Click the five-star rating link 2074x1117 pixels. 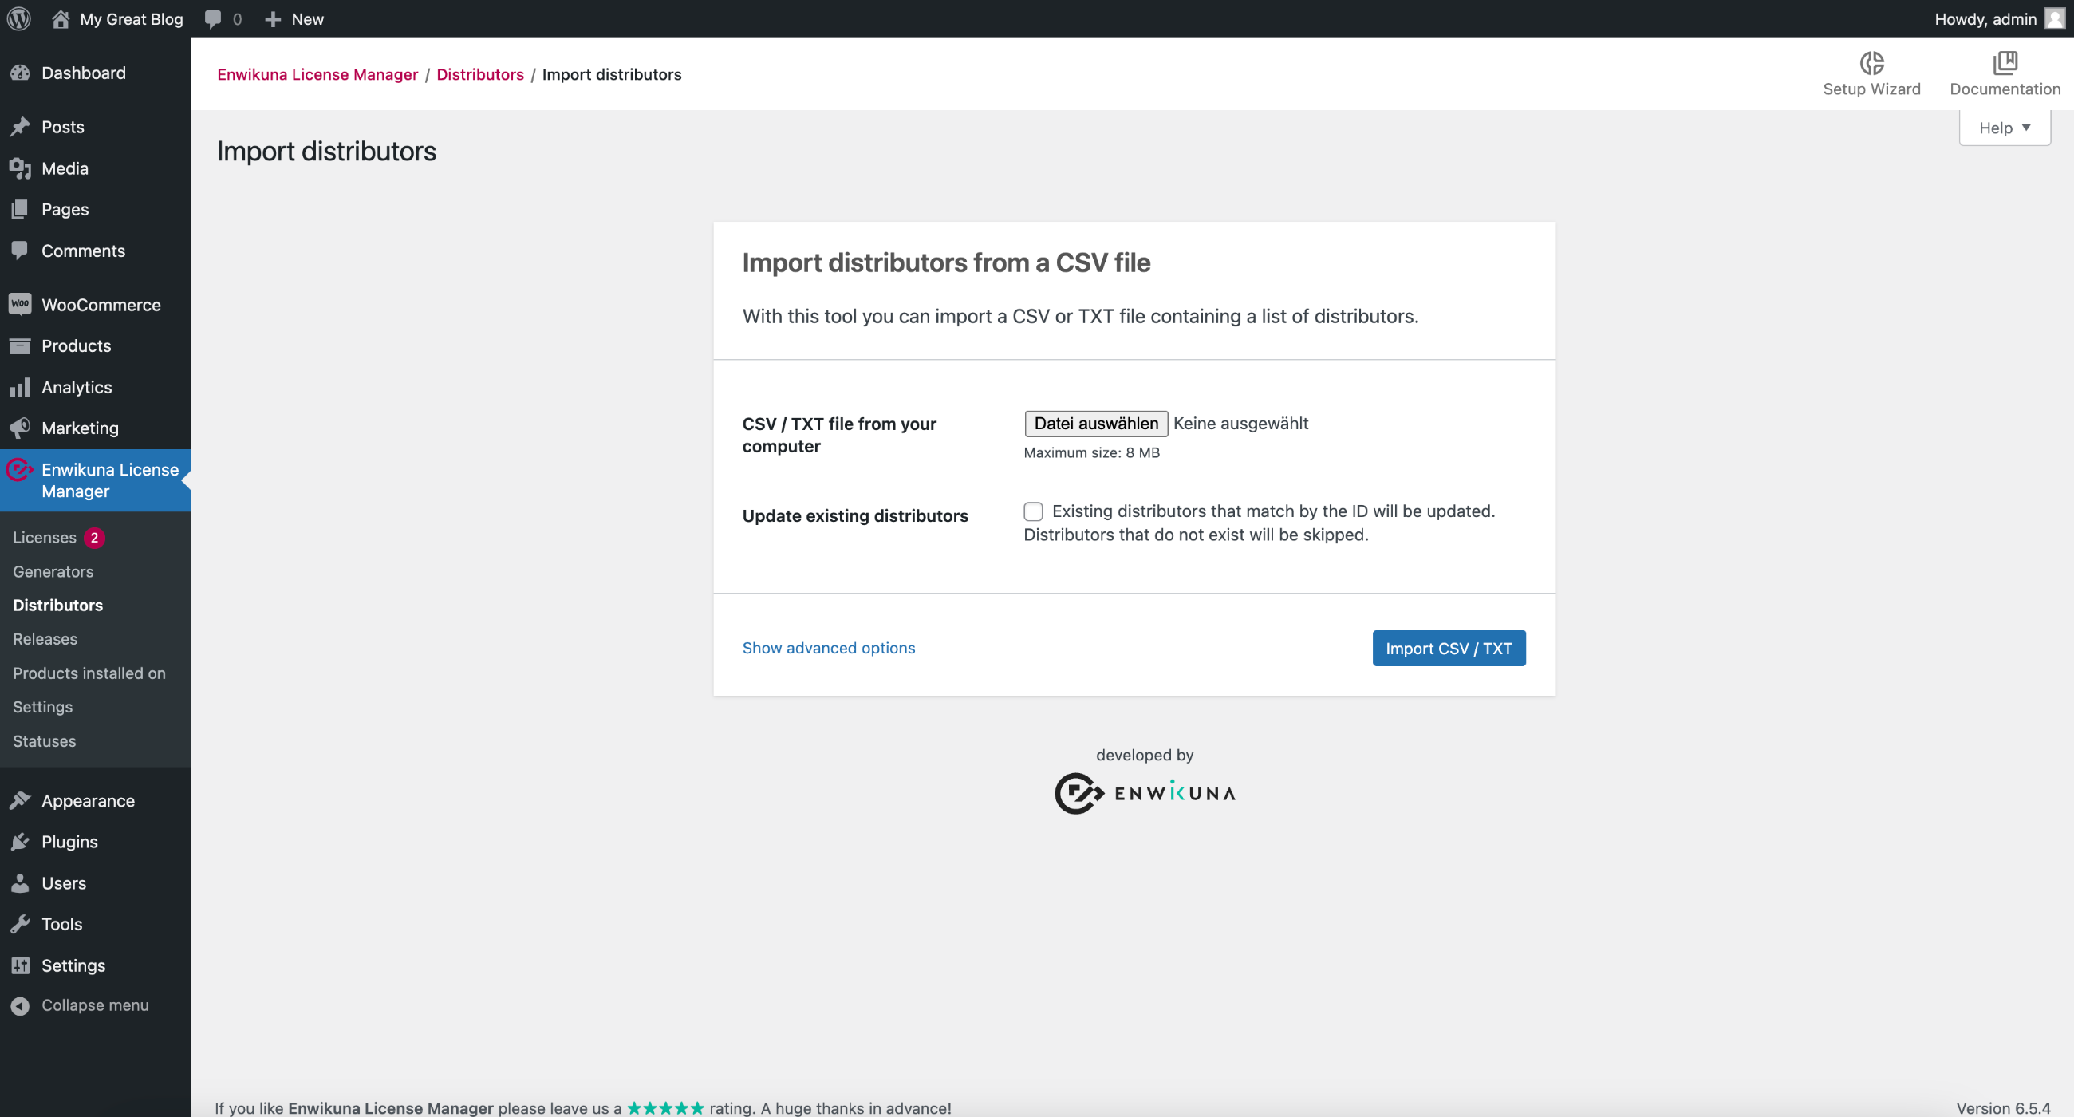(x=665, y=1108)
